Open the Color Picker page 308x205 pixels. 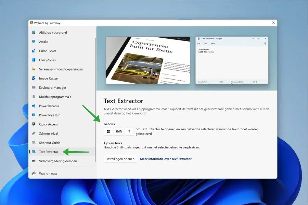(x=62, y=51)
